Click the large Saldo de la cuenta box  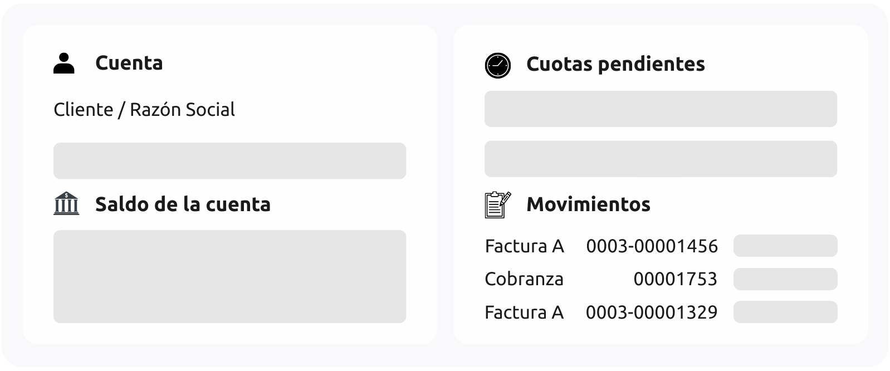pos(229,276)
